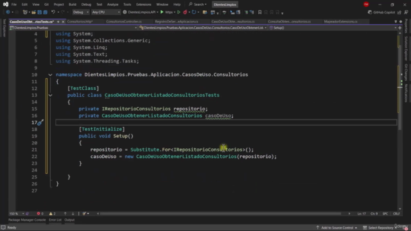Click the Visual Studio logo icon
The image size is (411, 231).
tap(6, 4)
